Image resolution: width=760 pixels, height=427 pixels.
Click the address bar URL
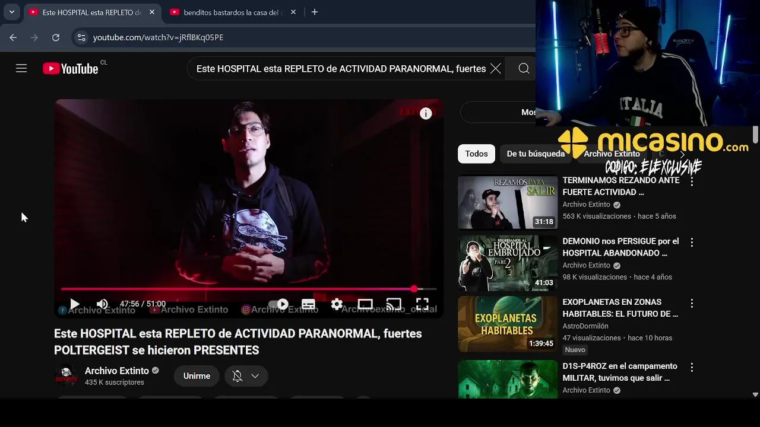coord(159,37)
